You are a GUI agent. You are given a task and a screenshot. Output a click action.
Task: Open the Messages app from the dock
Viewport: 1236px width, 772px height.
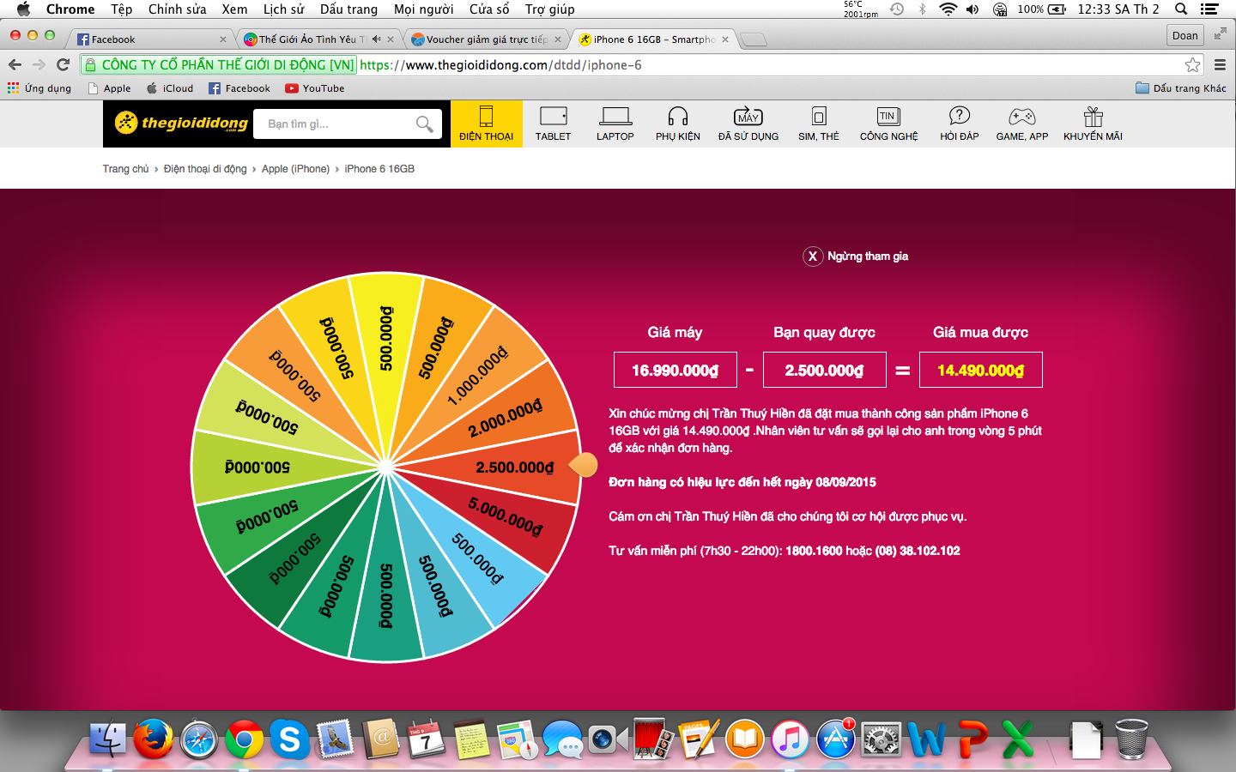coord(562,739)
